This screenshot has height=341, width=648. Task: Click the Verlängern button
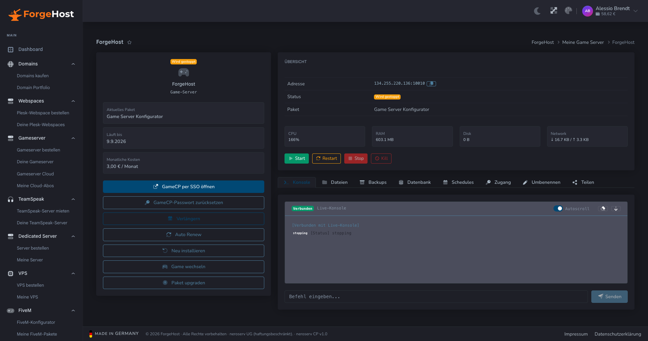click(184, 219)
